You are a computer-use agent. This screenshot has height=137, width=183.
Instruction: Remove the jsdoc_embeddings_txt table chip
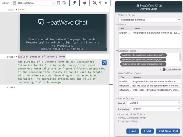click(164, 64)
